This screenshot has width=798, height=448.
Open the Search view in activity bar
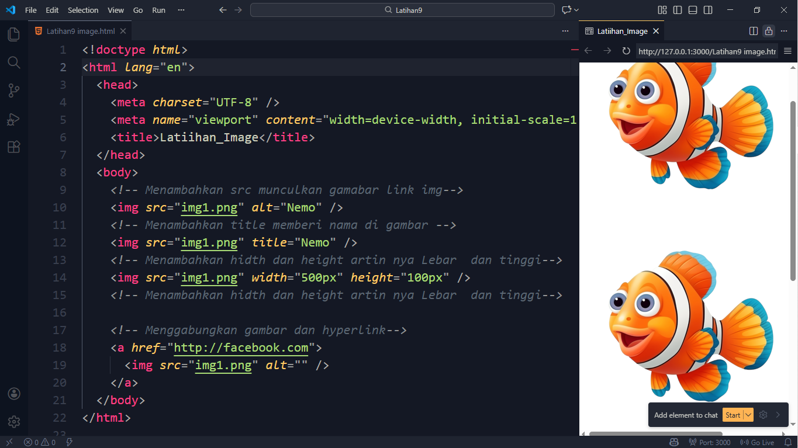pyautogui.click(x=13, y=62)
